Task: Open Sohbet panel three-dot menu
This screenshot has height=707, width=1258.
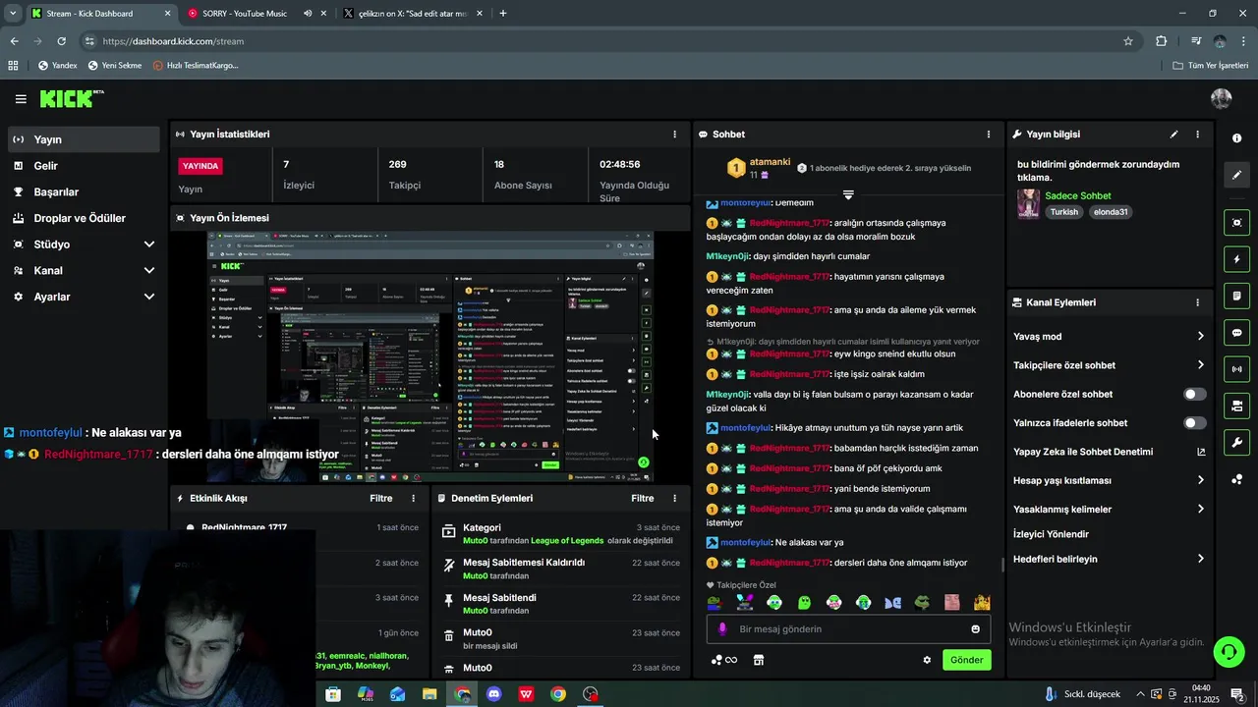Action: [989, 135]
